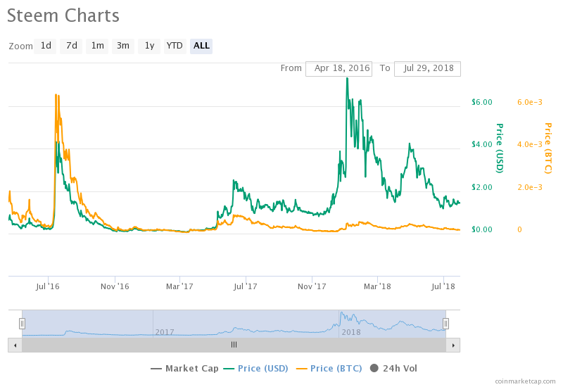Click the 2.0e-3 BTC axis label

(x=530, y=187)
